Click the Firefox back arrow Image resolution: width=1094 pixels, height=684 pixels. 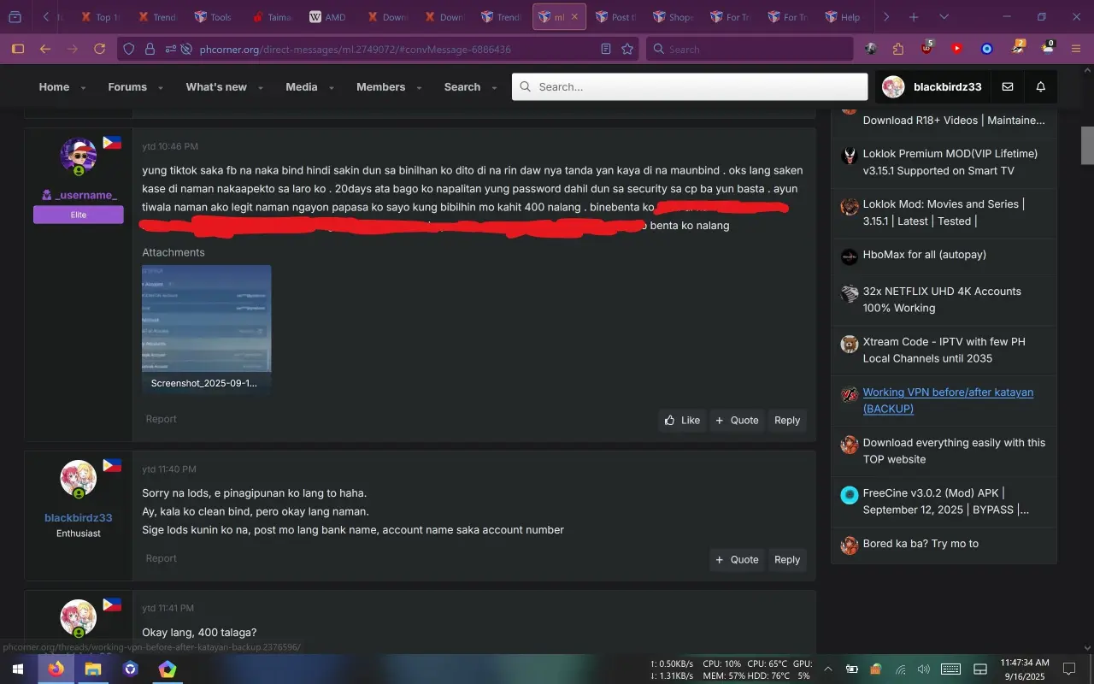tap(45, 49)
